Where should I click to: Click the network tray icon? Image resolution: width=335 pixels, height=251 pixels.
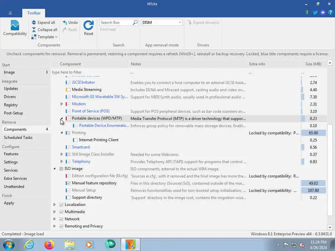click(294, 245)
